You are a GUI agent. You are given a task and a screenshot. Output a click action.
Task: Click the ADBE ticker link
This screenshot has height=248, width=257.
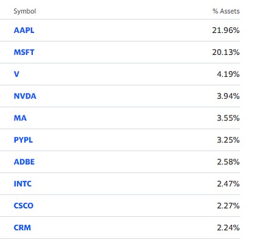24,162
